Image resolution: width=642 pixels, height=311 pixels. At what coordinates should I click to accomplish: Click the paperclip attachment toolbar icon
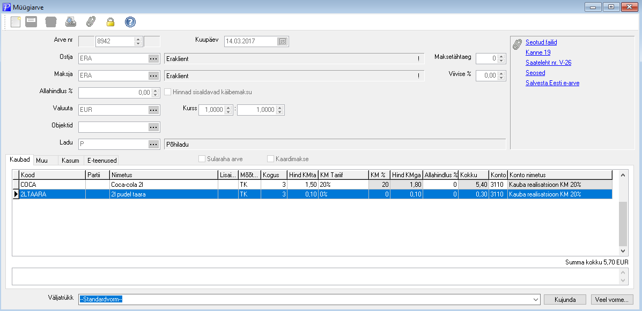point(91,21)
